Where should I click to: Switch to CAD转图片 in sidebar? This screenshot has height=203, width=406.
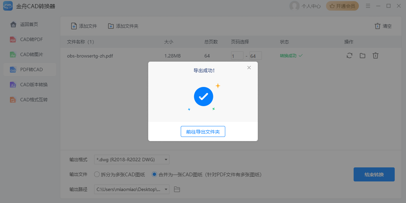tap(31, 54)
